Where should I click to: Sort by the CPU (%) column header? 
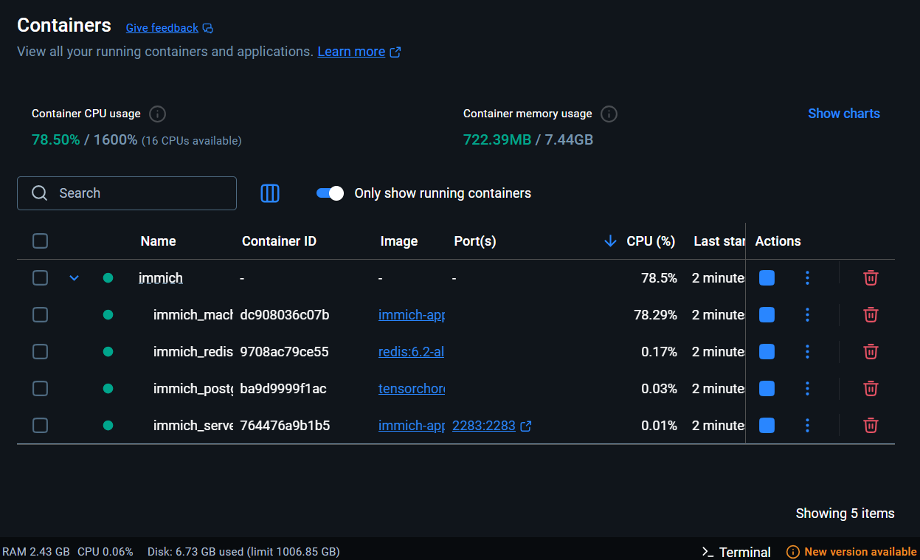pyautogui.click(x=651, y=241)
